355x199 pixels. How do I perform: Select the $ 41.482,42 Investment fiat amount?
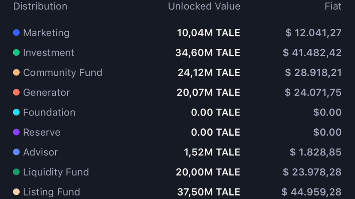click(x=312, y=53)
